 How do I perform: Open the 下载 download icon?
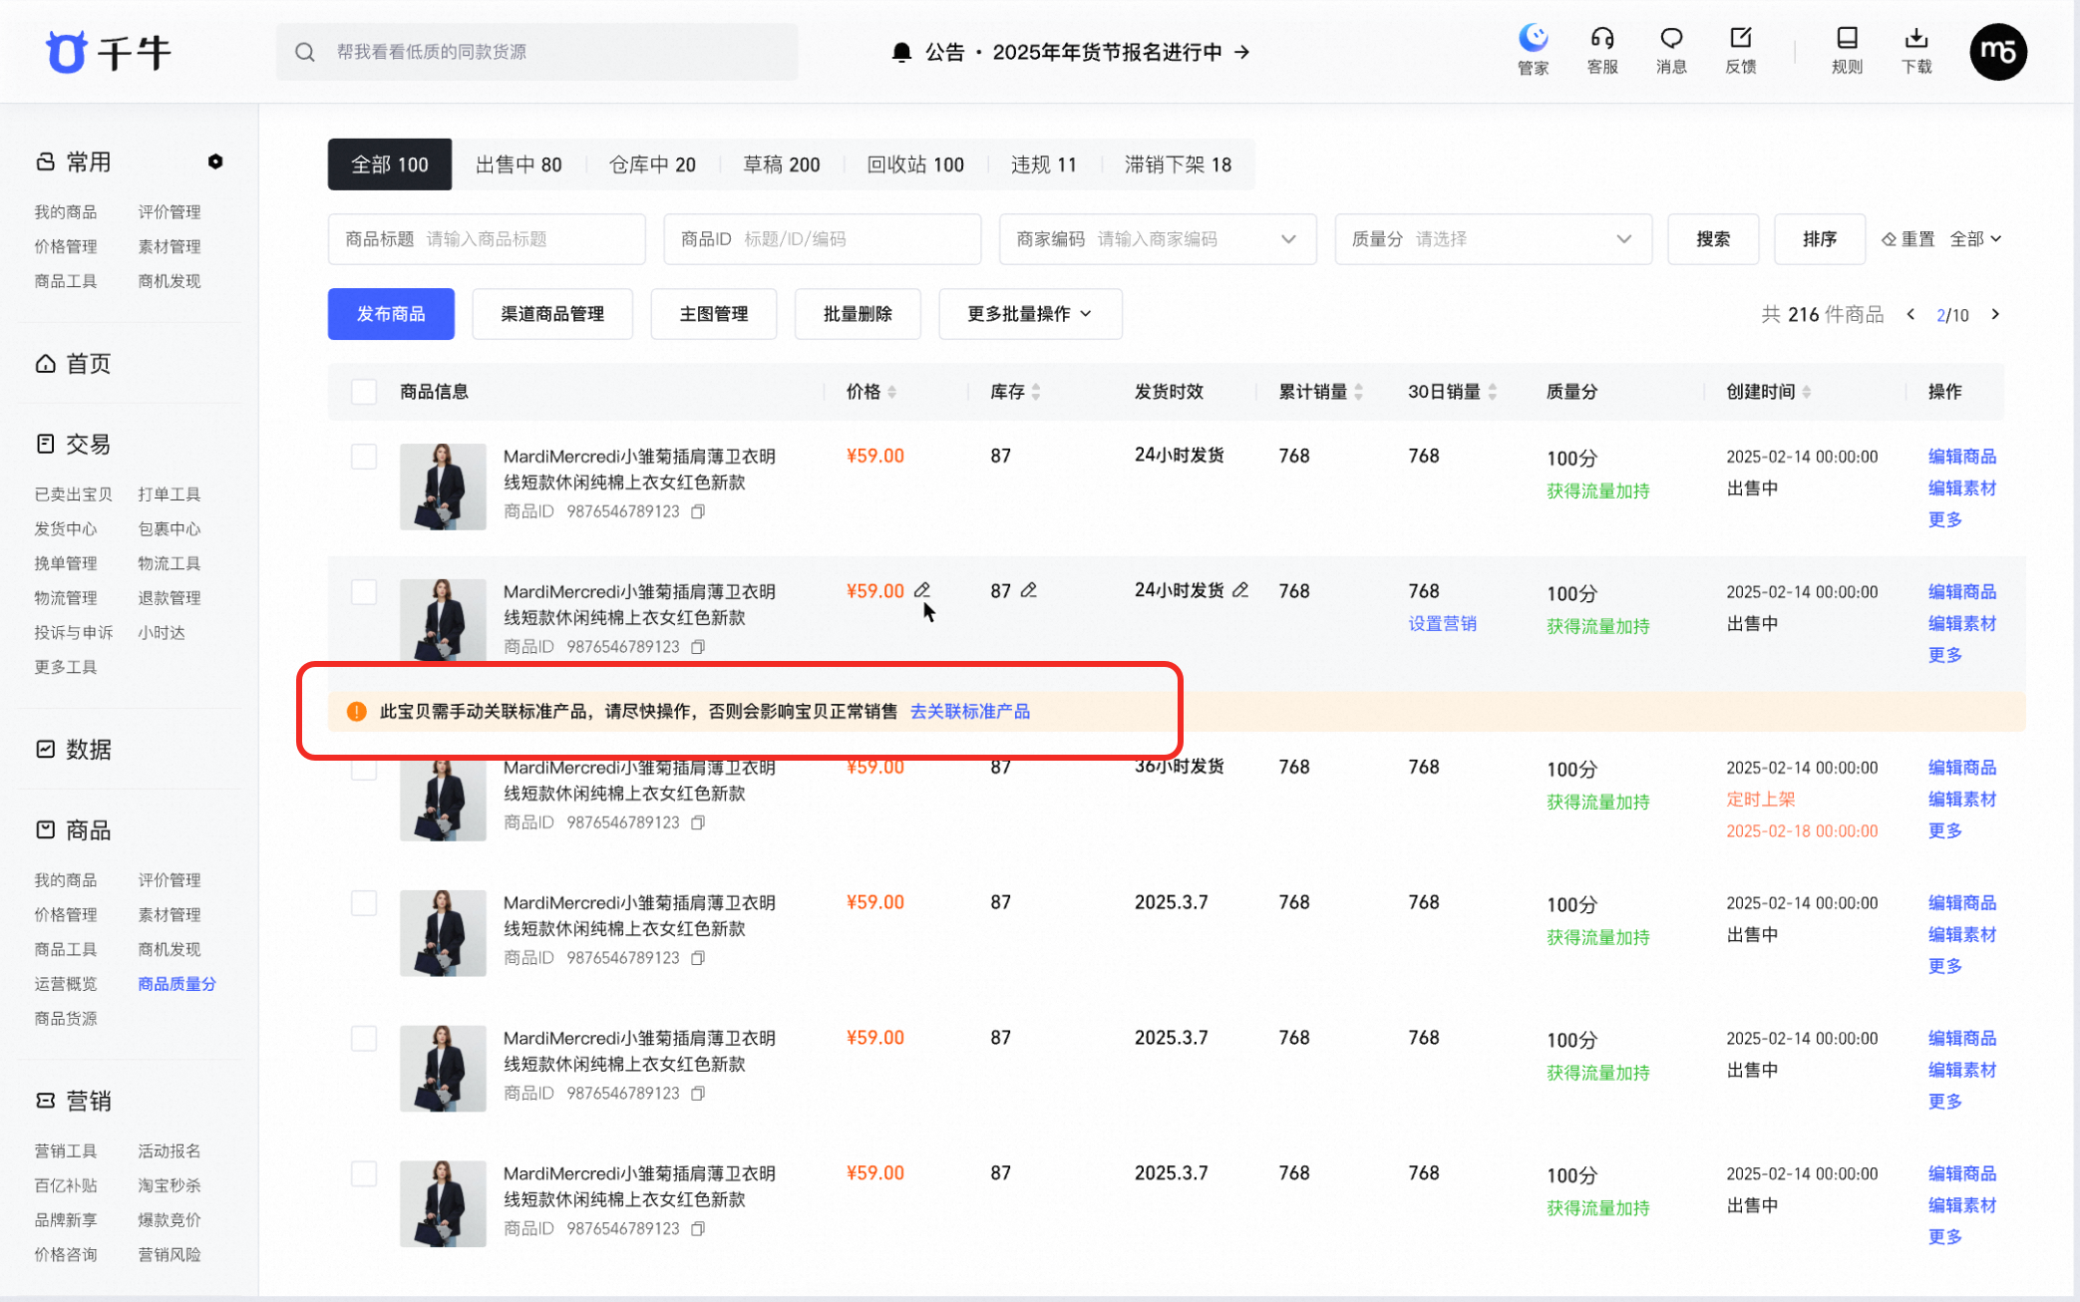coord(1916,38)
